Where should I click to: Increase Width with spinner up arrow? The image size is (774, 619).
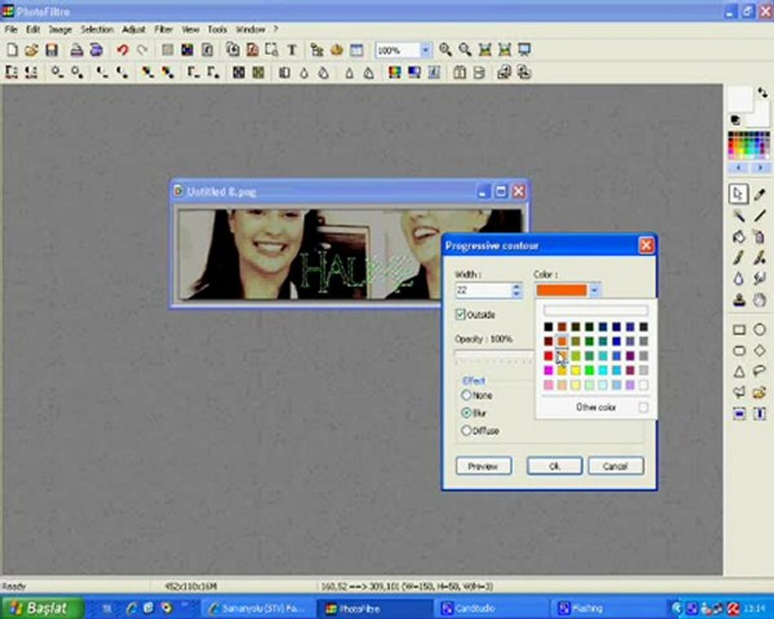(516, 287)
